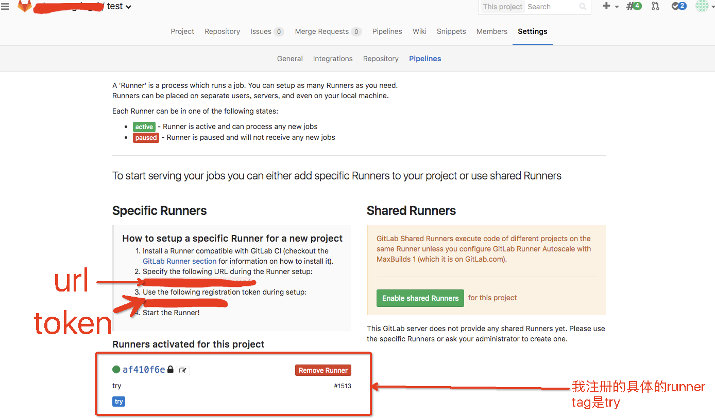Switch to the Members tab
The height and width of the screenshot is (419, 715).
click(x=491, y=31)
